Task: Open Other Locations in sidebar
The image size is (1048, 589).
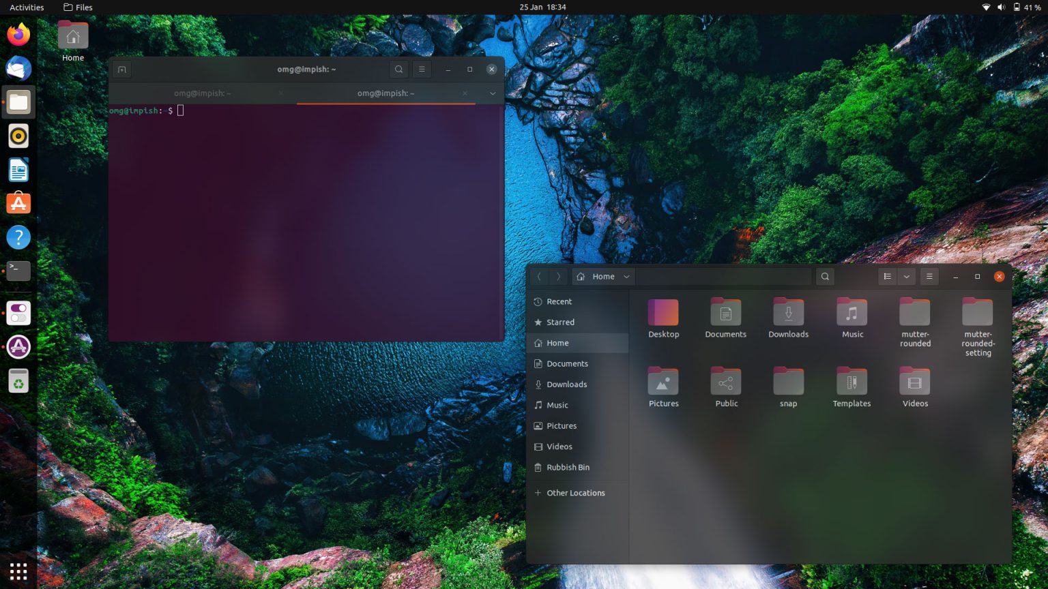Action: tap(575, 493)
